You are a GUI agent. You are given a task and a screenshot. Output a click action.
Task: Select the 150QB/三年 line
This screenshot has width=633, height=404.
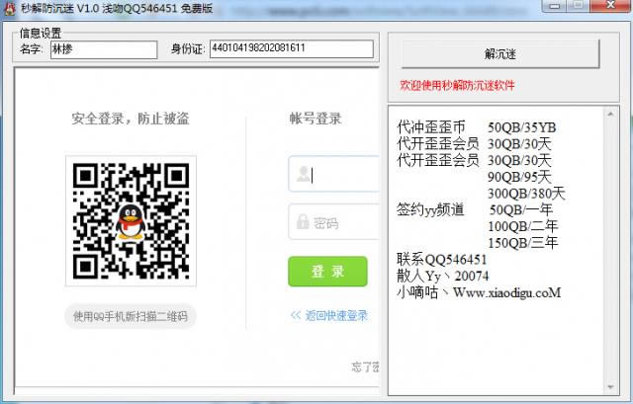[523, 243]
